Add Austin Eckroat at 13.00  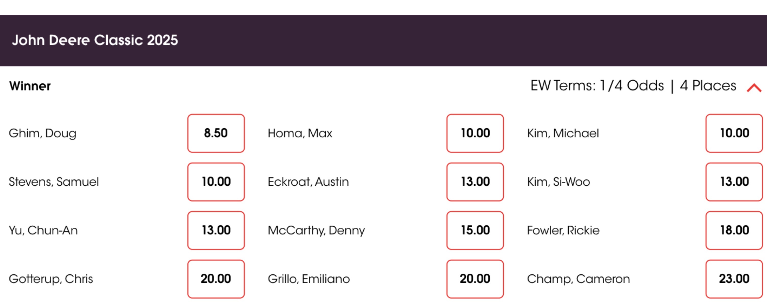pyautogui.click(x=475, y=182)
